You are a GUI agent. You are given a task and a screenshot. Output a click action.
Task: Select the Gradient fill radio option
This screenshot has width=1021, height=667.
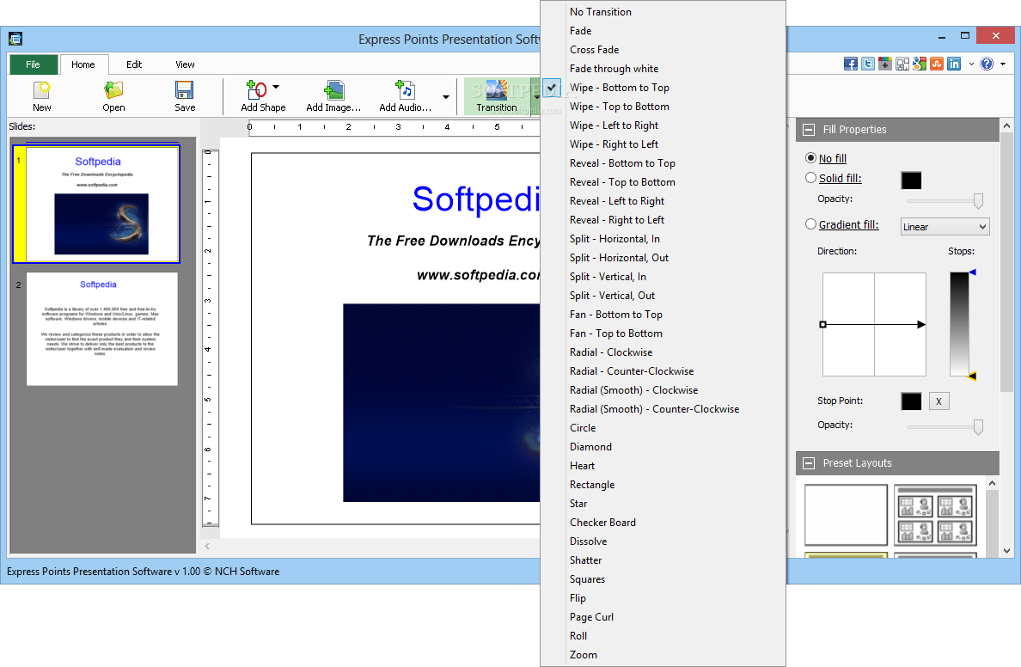810,224
